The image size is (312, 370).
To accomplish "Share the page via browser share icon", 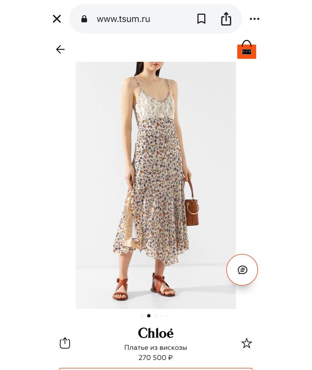I will point(226,19).
